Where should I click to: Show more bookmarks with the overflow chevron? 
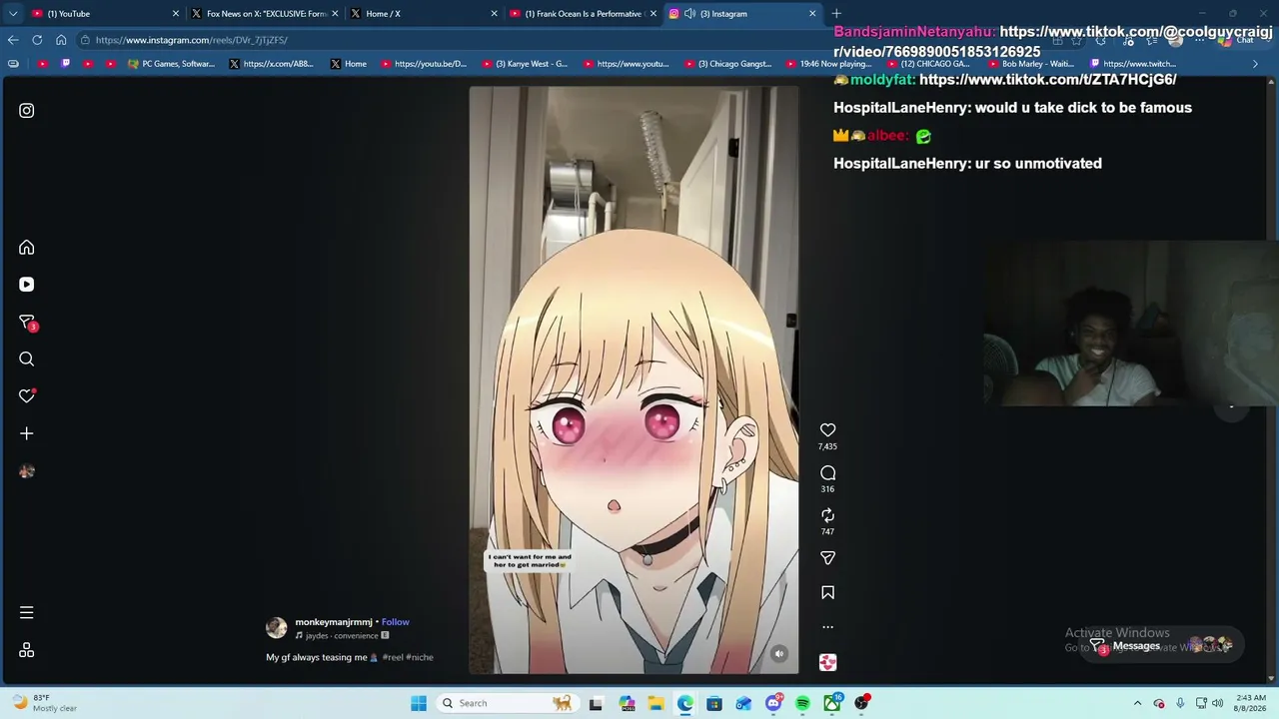pyautogui.click(x=1256, y=64)
